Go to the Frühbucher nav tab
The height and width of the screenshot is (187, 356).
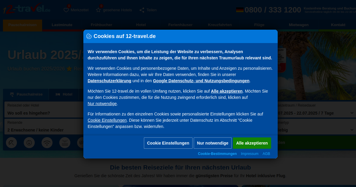pyautogui.click(x=101, y=25)
